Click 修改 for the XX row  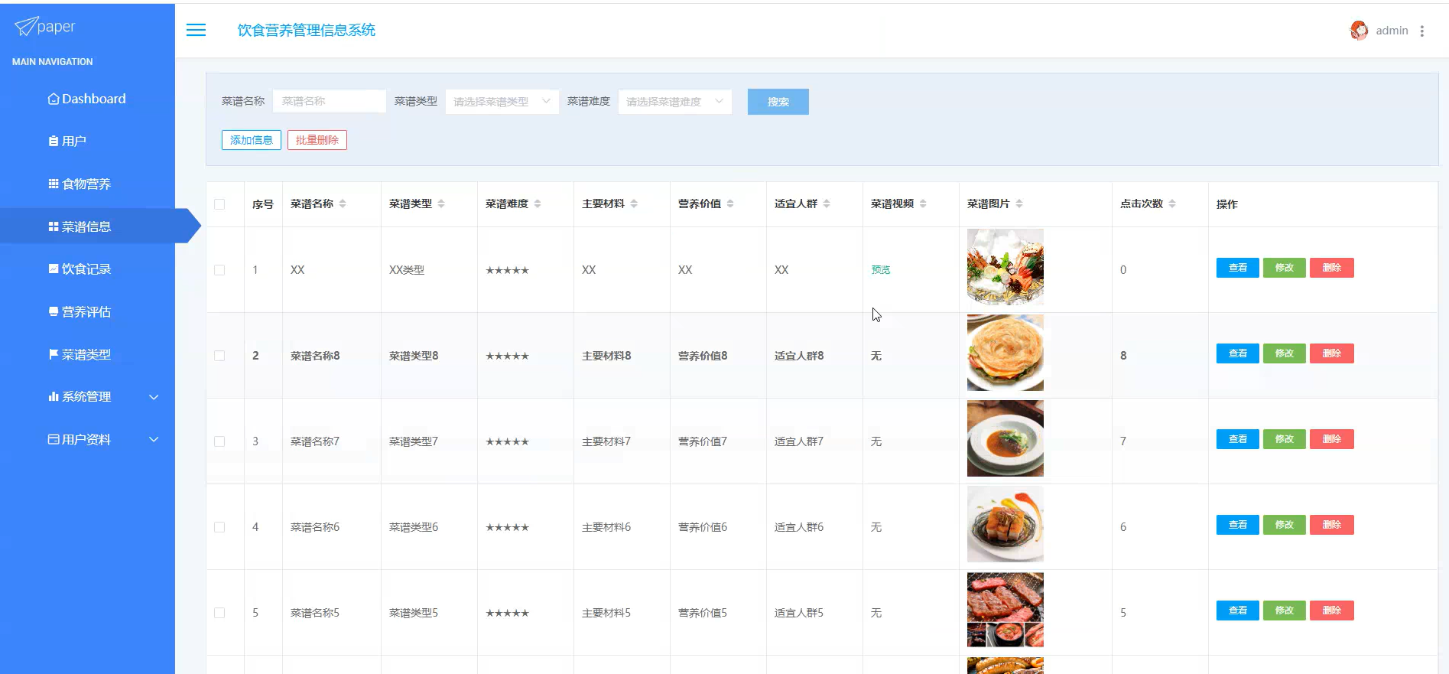[1285, 268]
